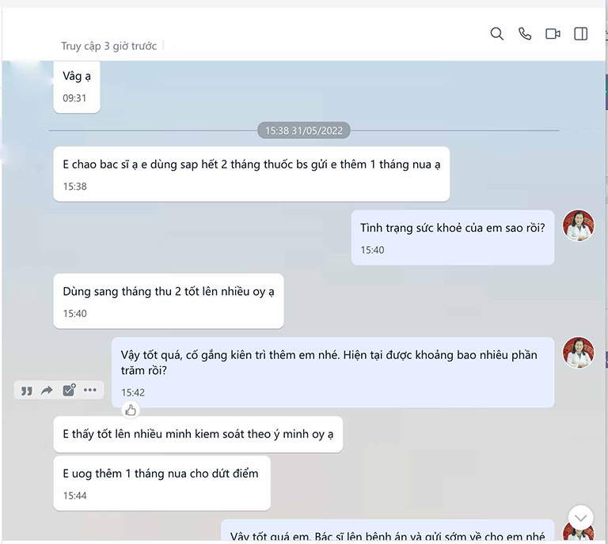Select the 'Tình trạng sức khoẻ' message bubble
This screenshot has height=544, width=608.
click(x=453, y=237)
